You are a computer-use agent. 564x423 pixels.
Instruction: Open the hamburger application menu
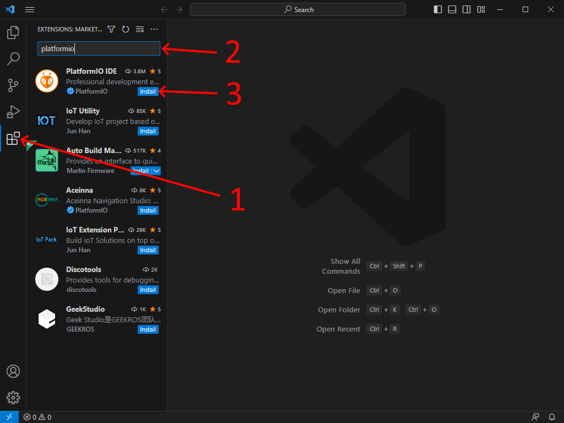point(30,10)
